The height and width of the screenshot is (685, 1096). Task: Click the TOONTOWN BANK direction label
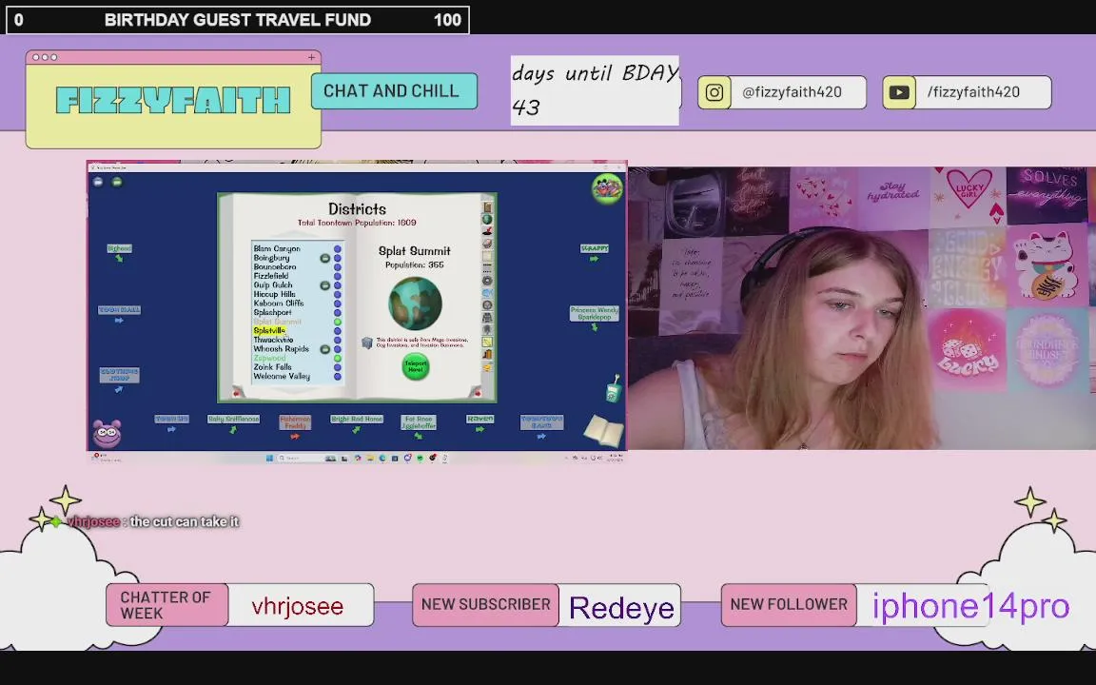(541, 422)
